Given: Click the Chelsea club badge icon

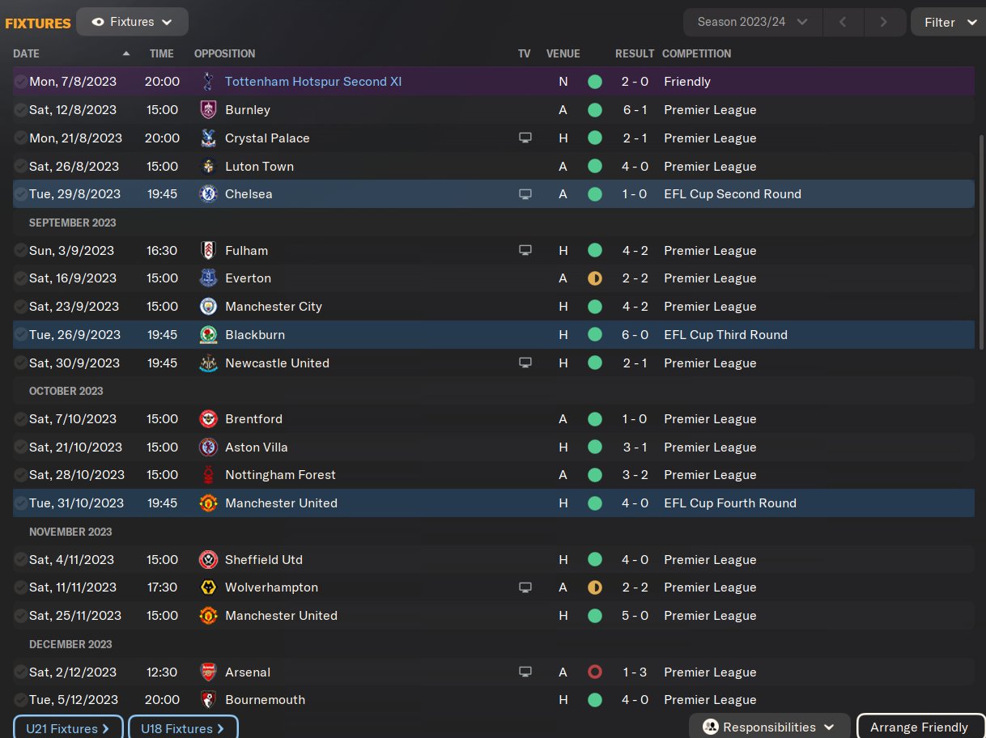Looking at the screenshot, I should point(208,194).
